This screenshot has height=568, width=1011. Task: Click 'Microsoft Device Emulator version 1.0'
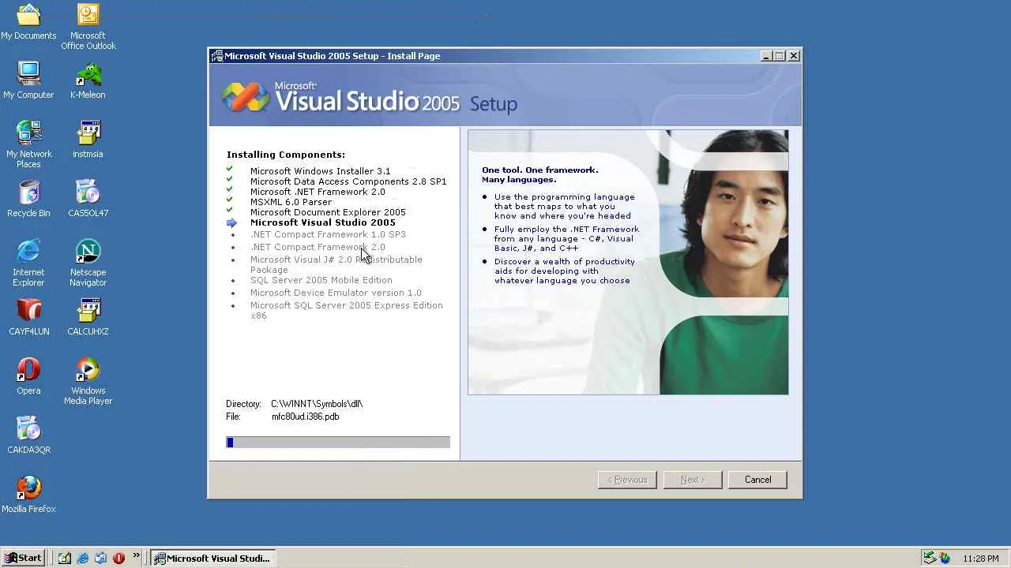pos(336,293)
